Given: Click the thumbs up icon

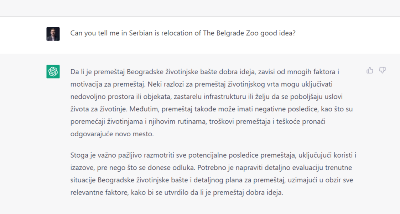Looking at the screenshot, I should tap(370, 70).
